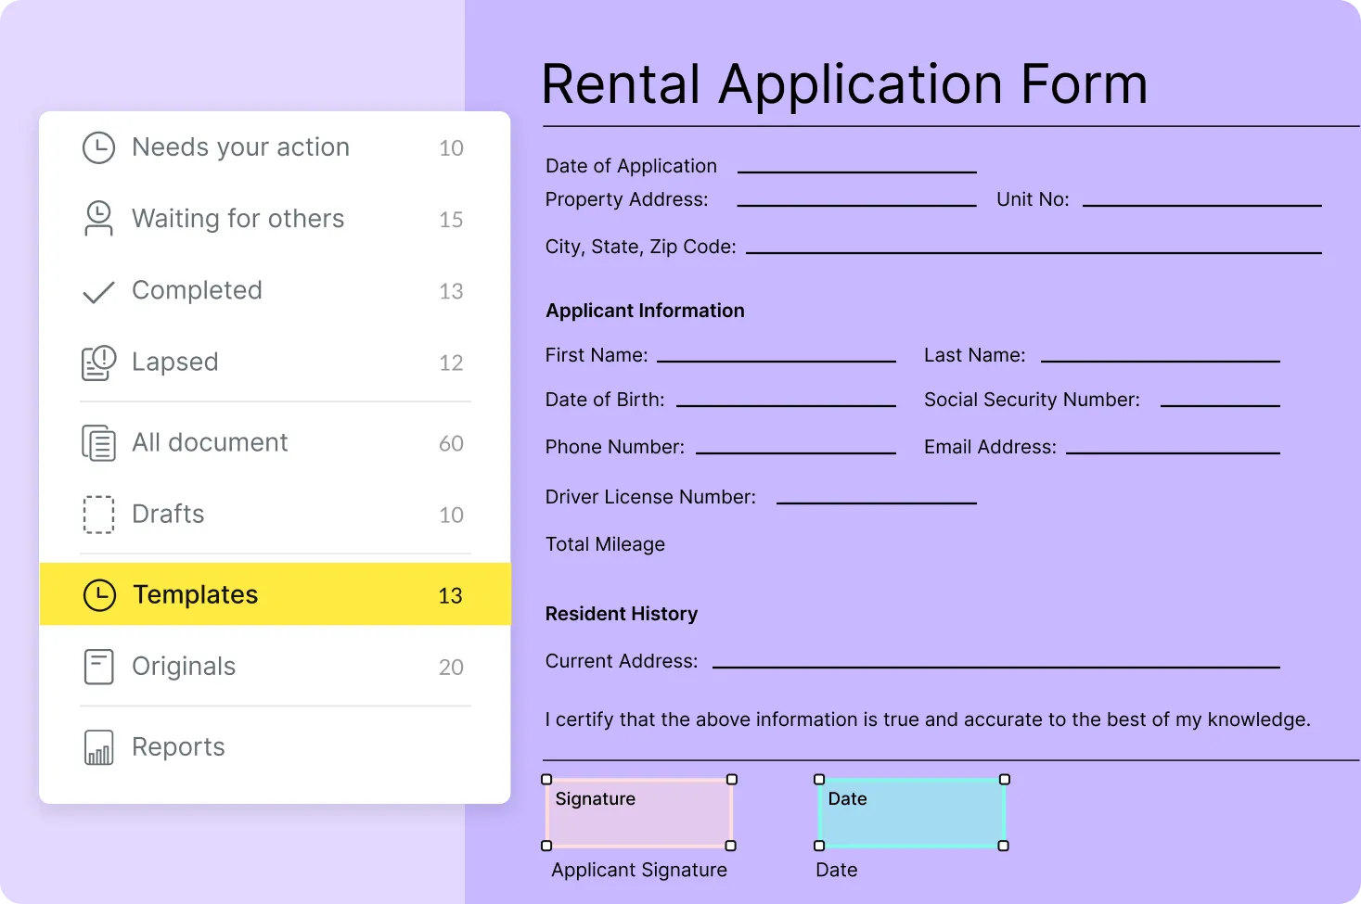Image resolution: width=1361 pixels, height=904 pixels.
Task: Open the Reports section
Action: [275, 746]
